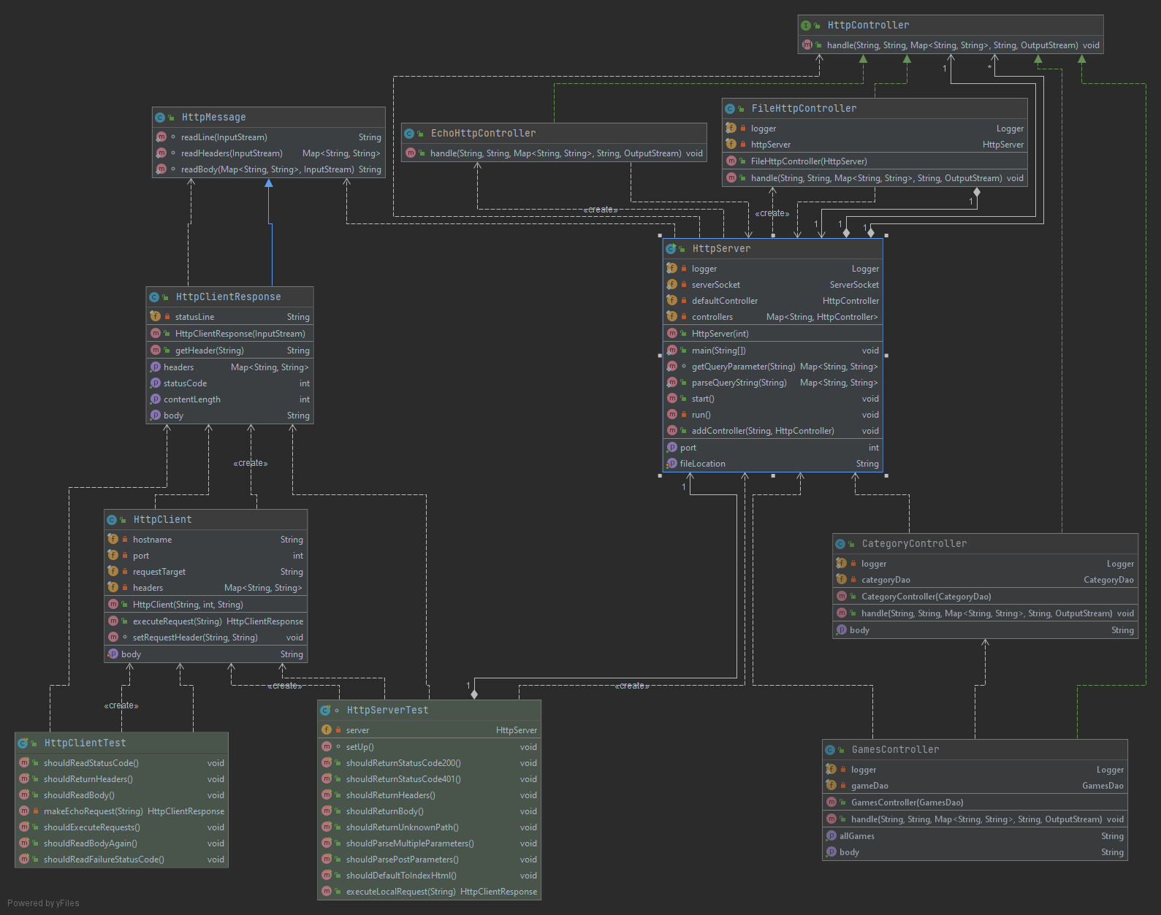Click the start() method in HttpServer

pos(773,399)
